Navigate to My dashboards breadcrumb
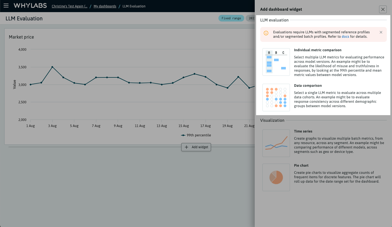Viewport: 392px width, 227px height. tap(105, 6)
